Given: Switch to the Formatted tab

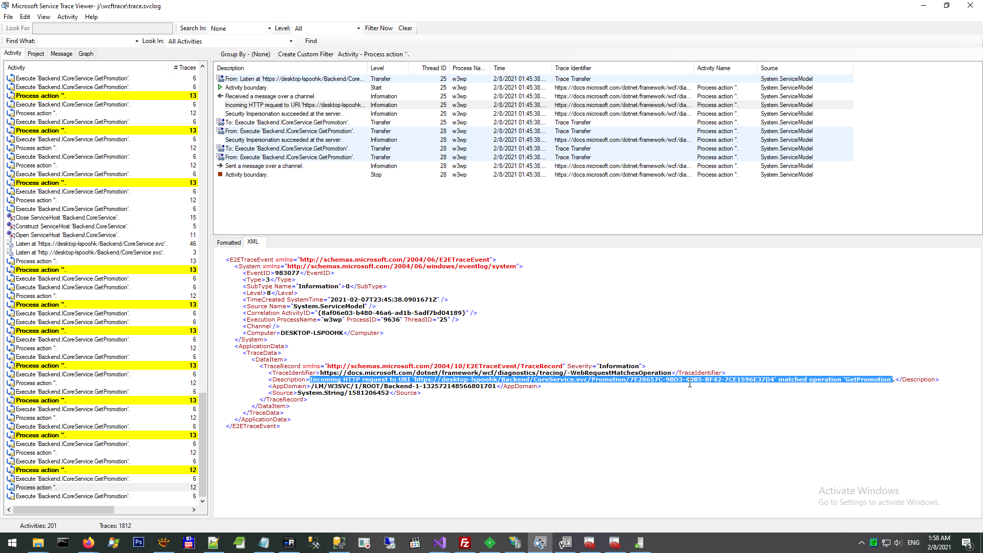Looking at the screenshot, I should [x=228, y=243].
